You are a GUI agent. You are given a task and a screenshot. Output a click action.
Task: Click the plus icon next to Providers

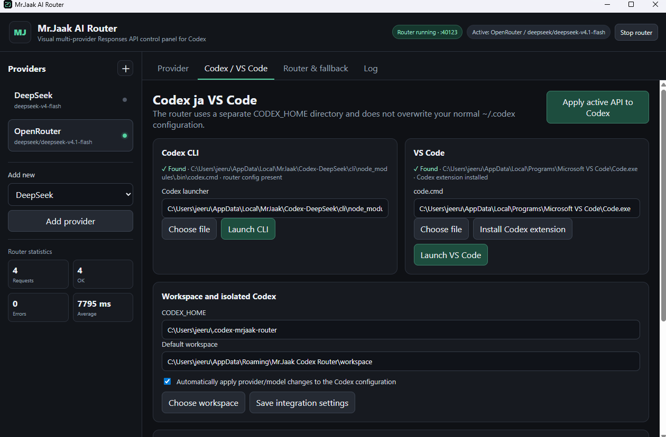pyautogui.click(x=125, y=69)
